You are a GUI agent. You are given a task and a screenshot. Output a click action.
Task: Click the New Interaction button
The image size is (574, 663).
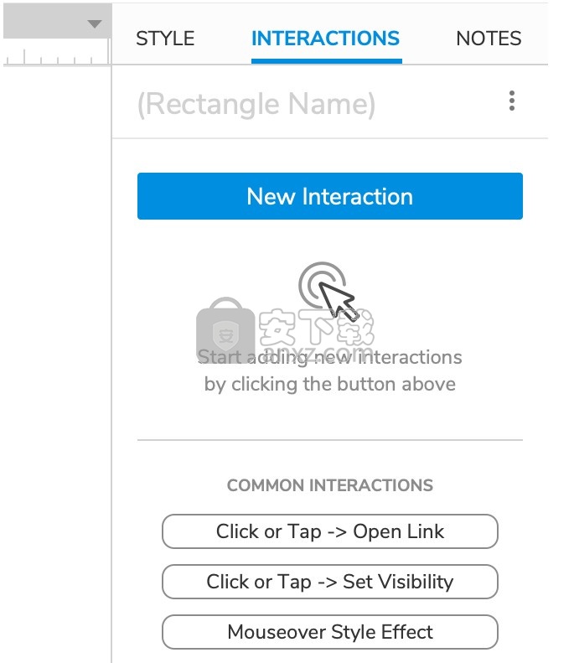coord(329,196)
